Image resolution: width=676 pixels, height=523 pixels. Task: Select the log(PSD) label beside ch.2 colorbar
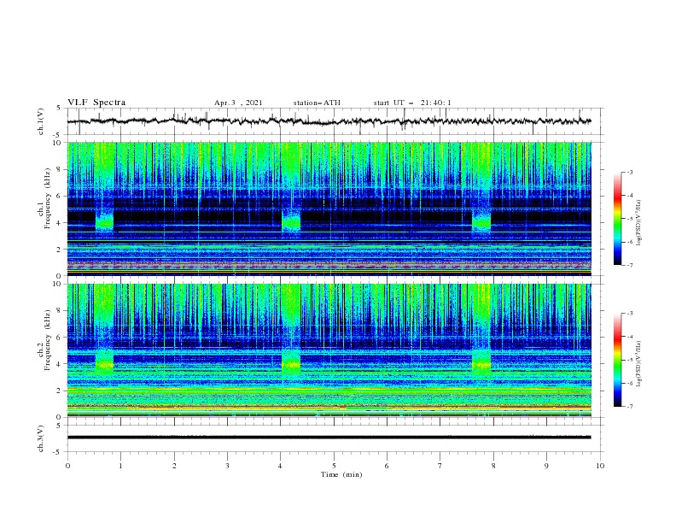(639, 363)
